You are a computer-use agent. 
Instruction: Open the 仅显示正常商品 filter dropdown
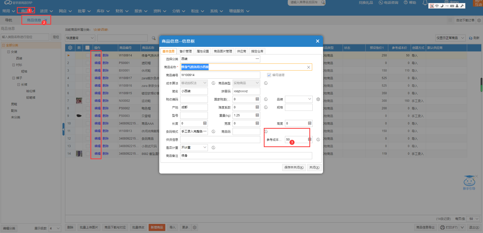450,38
